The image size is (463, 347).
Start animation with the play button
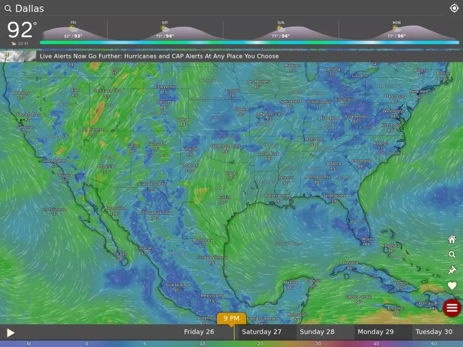(x=10, y=333)
